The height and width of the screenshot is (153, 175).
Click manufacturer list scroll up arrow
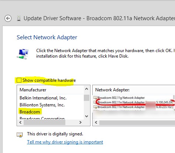pos(87,89)
